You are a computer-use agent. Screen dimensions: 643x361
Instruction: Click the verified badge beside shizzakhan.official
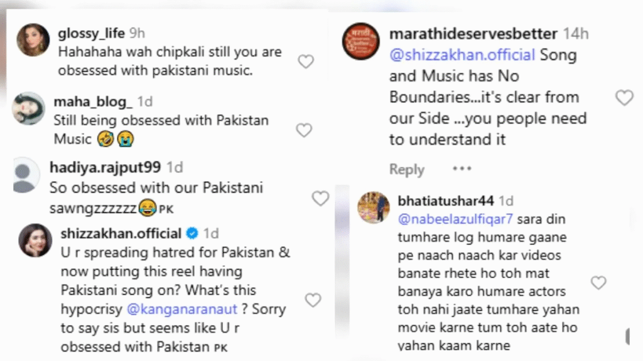point(192,233)
